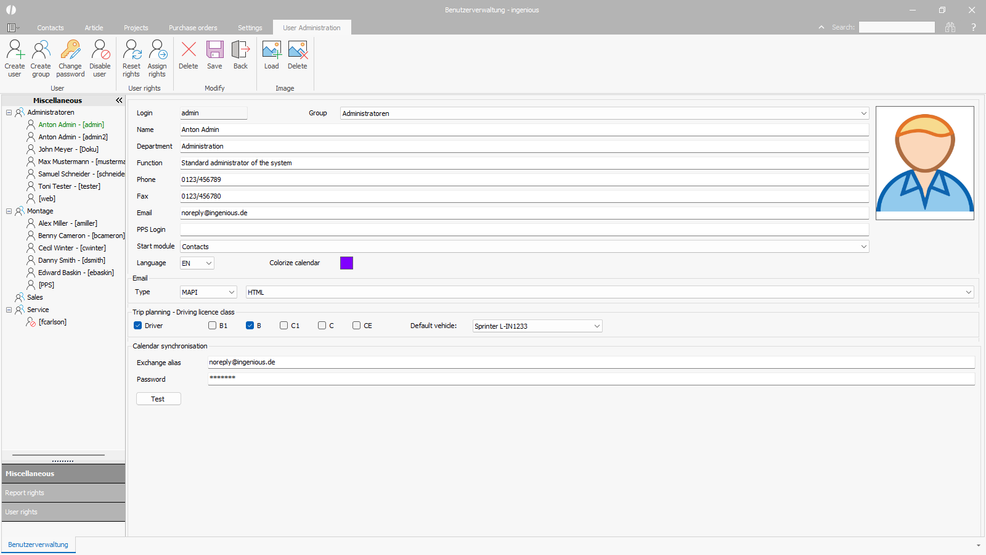Screen dimensions: 986x555
Task: Collapse the Montage group in tree
Action: [x=9, y=211]
